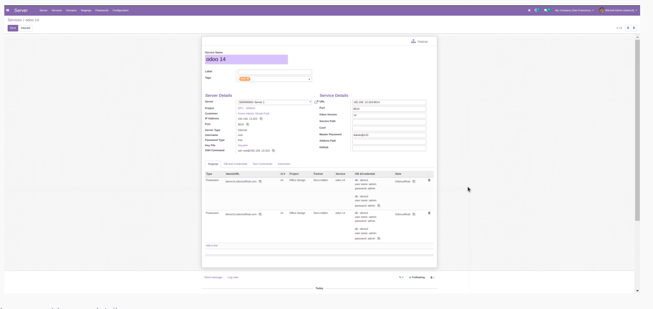Viewport: 653px width, 309px height.
Task: Delete the demo13.odoxsofthub.com staging row
Action: tap(429, 213)
